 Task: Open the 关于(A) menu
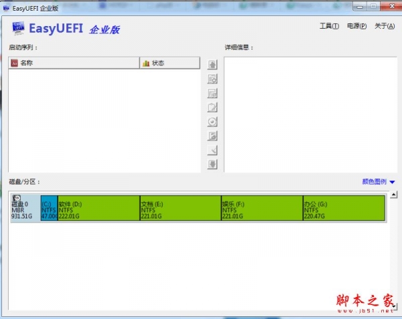[x=385, y=26]
